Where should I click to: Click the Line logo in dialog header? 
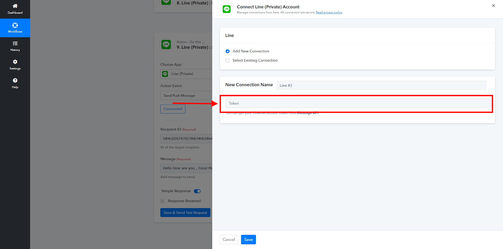click(x=227, y=9)
